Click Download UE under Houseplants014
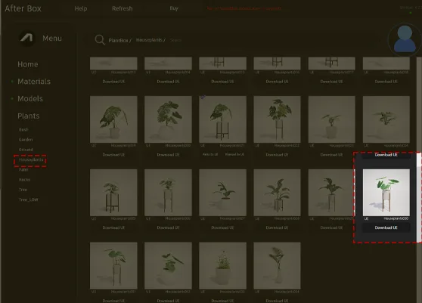This screenshot has height=303, width=422. [x=168, y=82]
